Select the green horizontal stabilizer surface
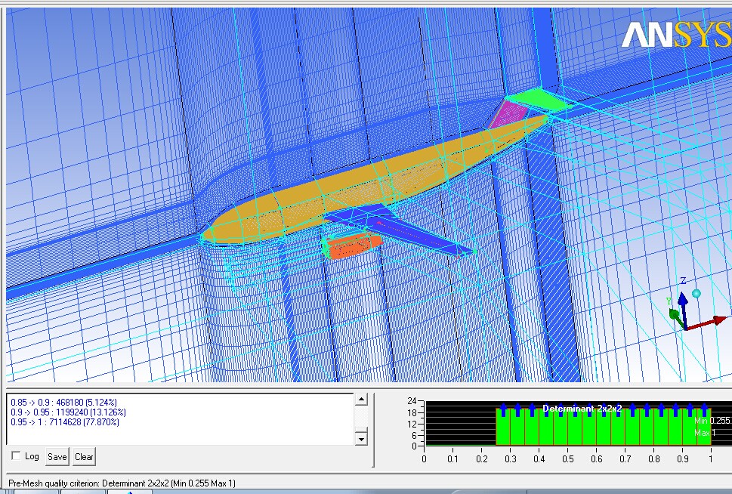 click(x=539, y=99)
